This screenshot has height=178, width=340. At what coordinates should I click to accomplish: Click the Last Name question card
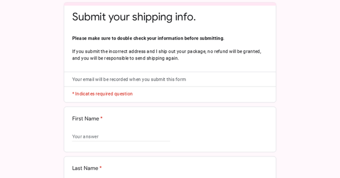(170, 170)
